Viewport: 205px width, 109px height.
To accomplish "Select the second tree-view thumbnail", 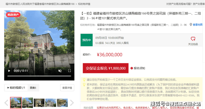I will pos(28,102).
